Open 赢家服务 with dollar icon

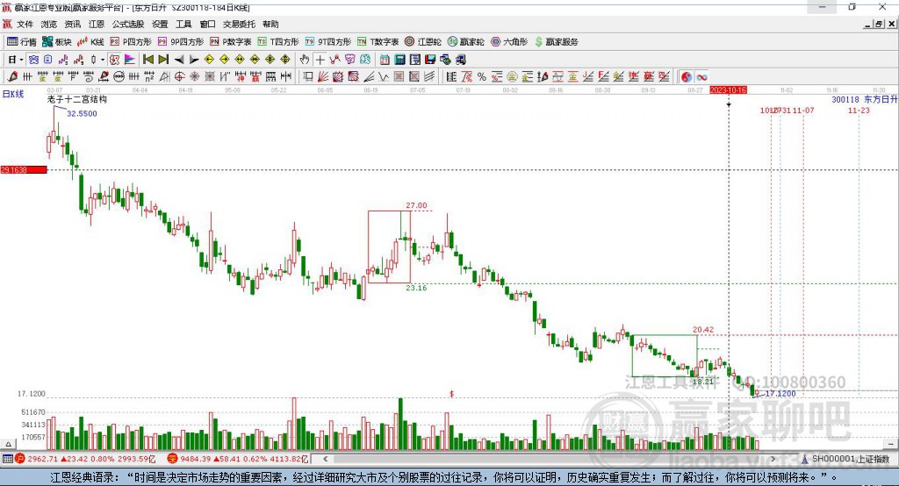pos(556,42)
